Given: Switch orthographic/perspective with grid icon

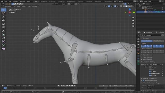Looking at the screenshot, I should (133, 26).
